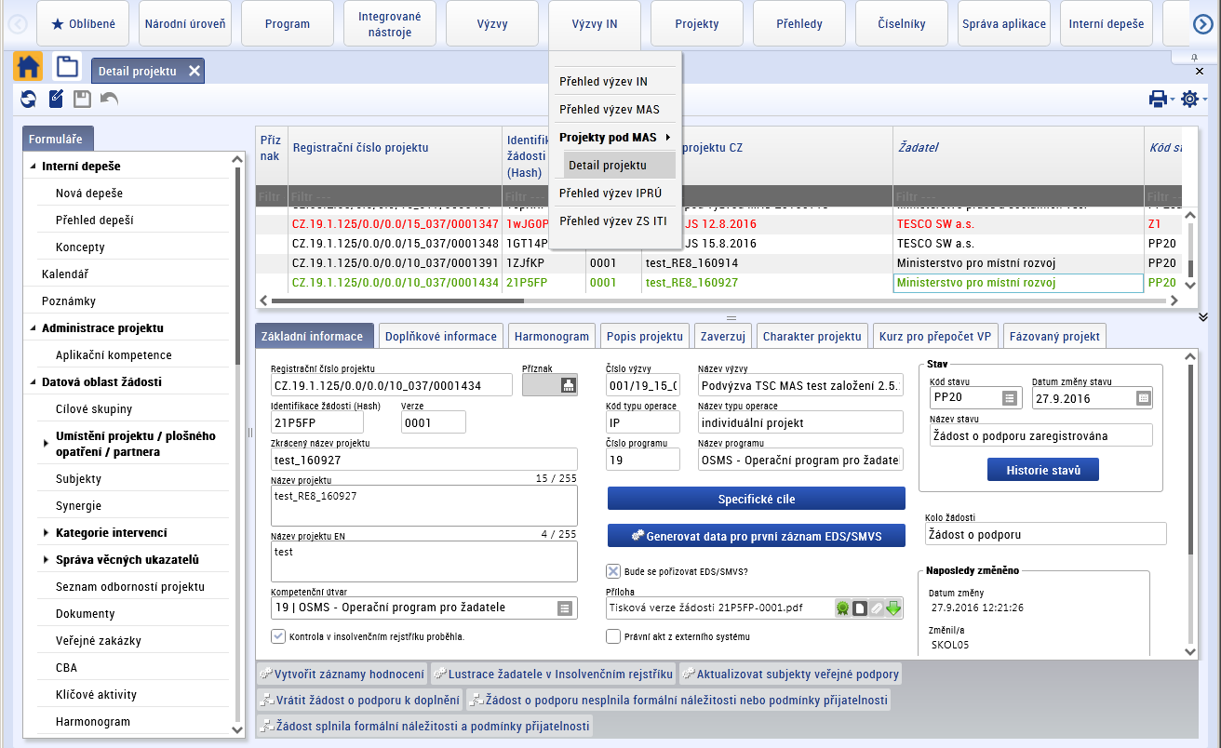The width and height of the screenshot is (1221, 748).
Task: Choose Detail projektu from submenu
Action: click(x=619, y=166)
